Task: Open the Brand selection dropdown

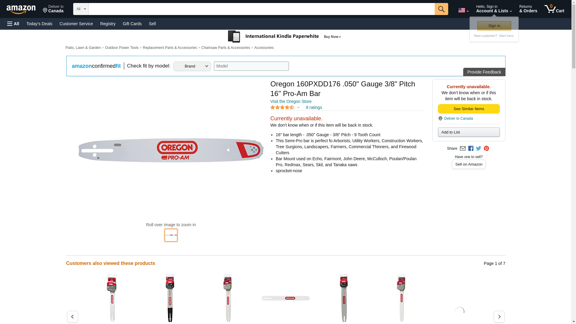Action: point(192,66)
